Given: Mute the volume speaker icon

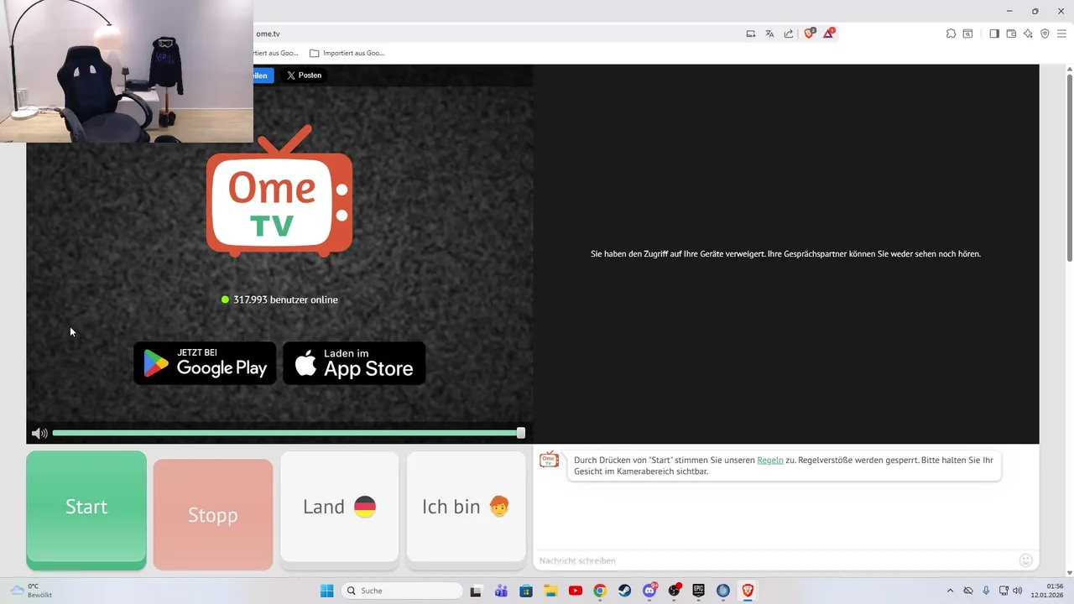Looking at the screenshot, I should click(39, 434).
